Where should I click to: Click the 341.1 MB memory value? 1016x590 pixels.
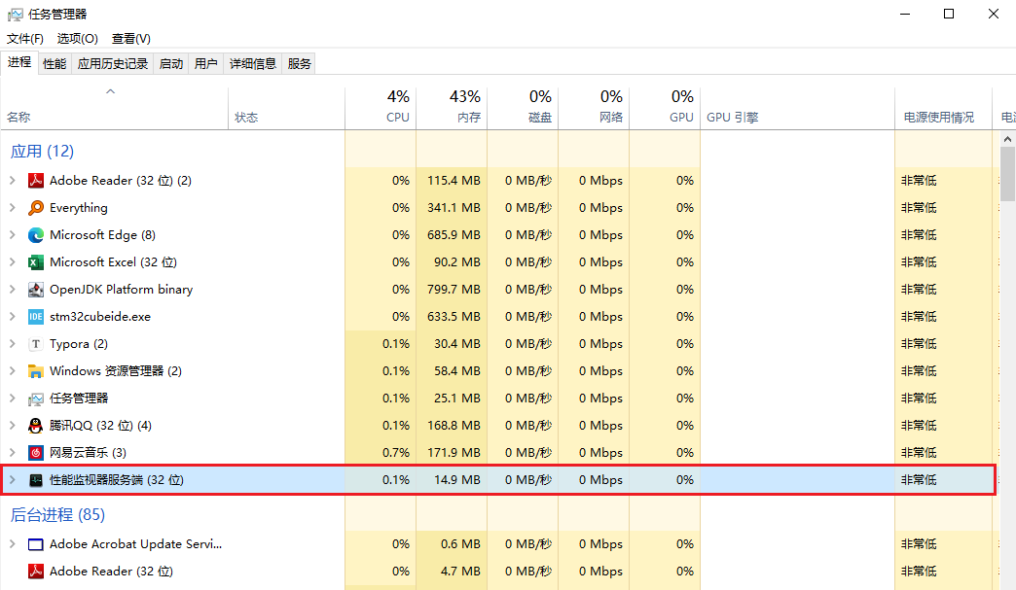(x=454, y=208)
